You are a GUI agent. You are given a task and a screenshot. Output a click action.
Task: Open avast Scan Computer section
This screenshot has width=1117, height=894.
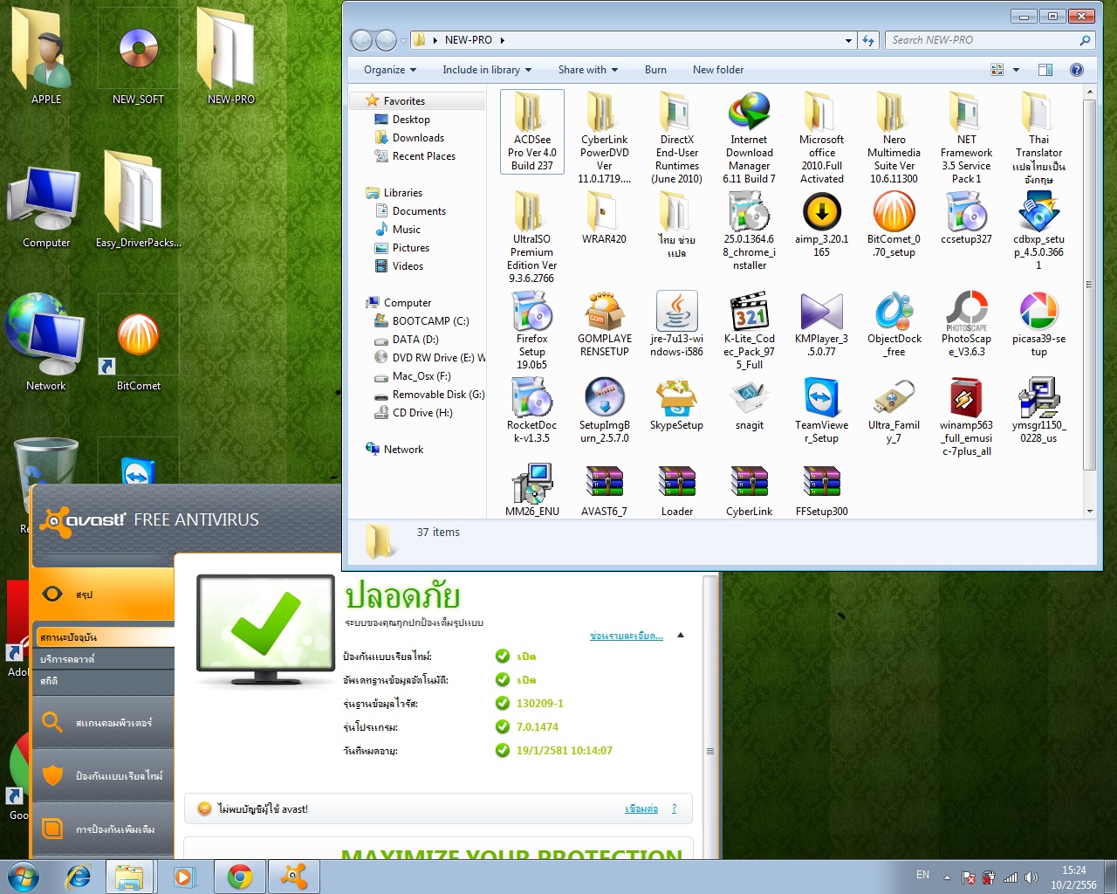[103, 723]
